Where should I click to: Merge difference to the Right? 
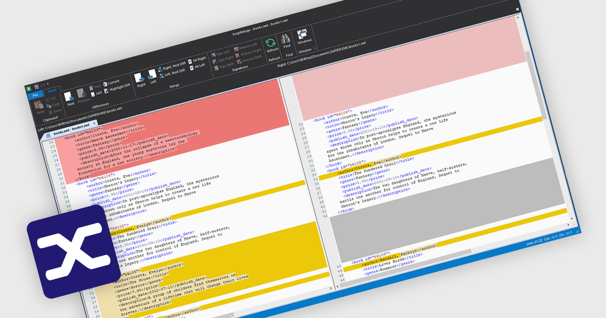point(139,80)
